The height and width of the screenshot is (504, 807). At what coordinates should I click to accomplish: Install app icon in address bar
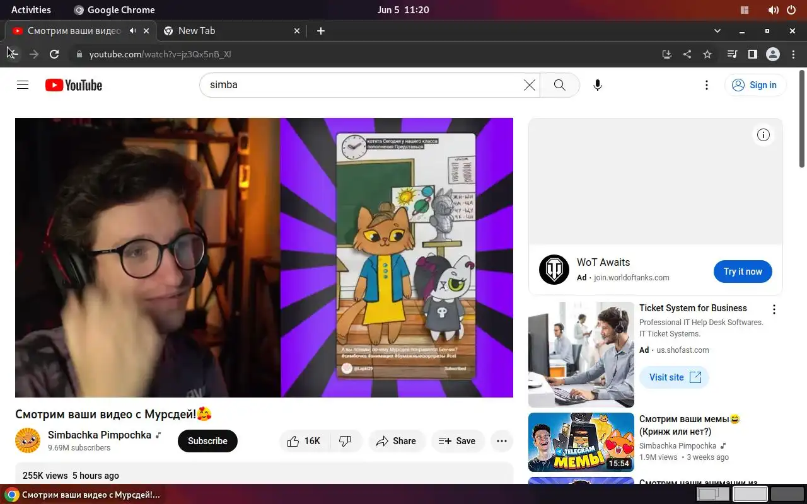[x=667, y=54]
